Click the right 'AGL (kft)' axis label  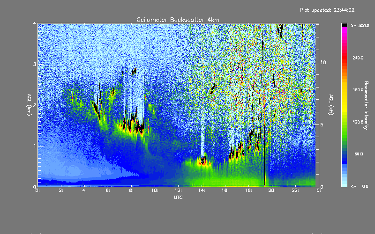pos(331,105)
